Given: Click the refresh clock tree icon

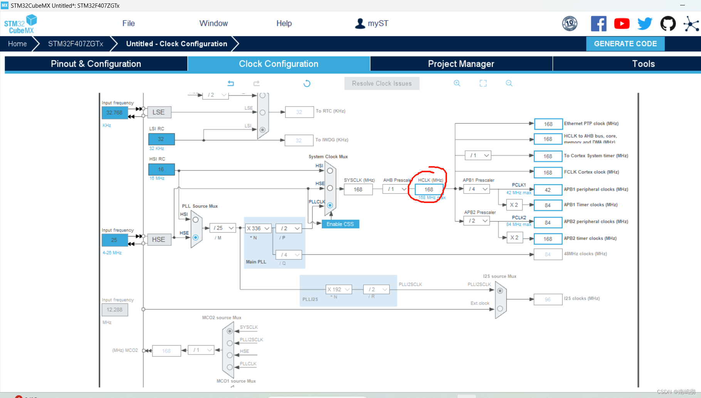Looking at the screenshot, I should (x=307, y=83).
